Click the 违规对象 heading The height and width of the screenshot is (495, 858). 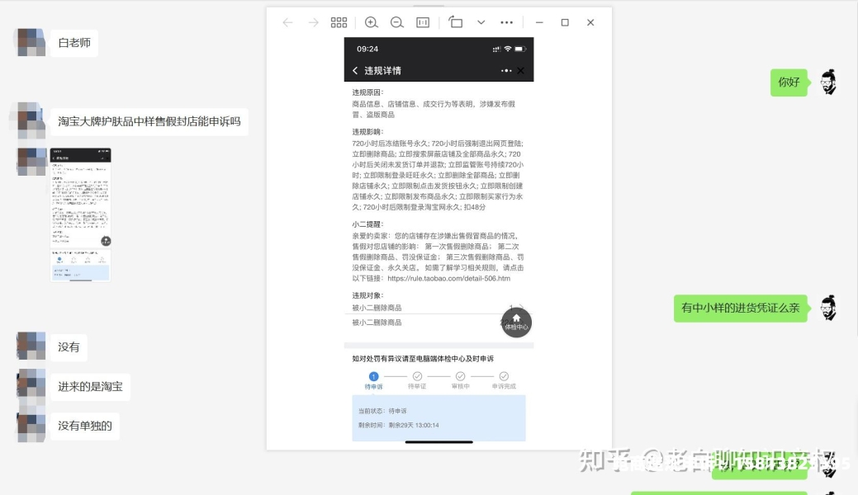[x=367, y=295]
